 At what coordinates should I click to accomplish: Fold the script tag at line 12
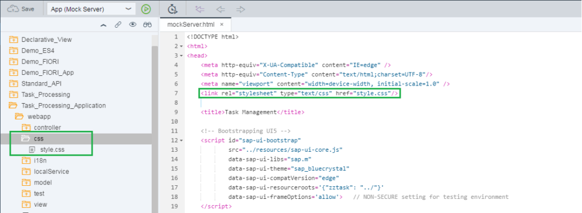pos(181,140)
